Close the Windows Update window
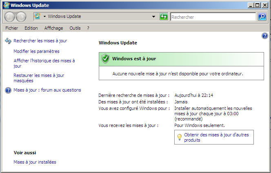Screen dimensions: 271x173 pos(264,5)
